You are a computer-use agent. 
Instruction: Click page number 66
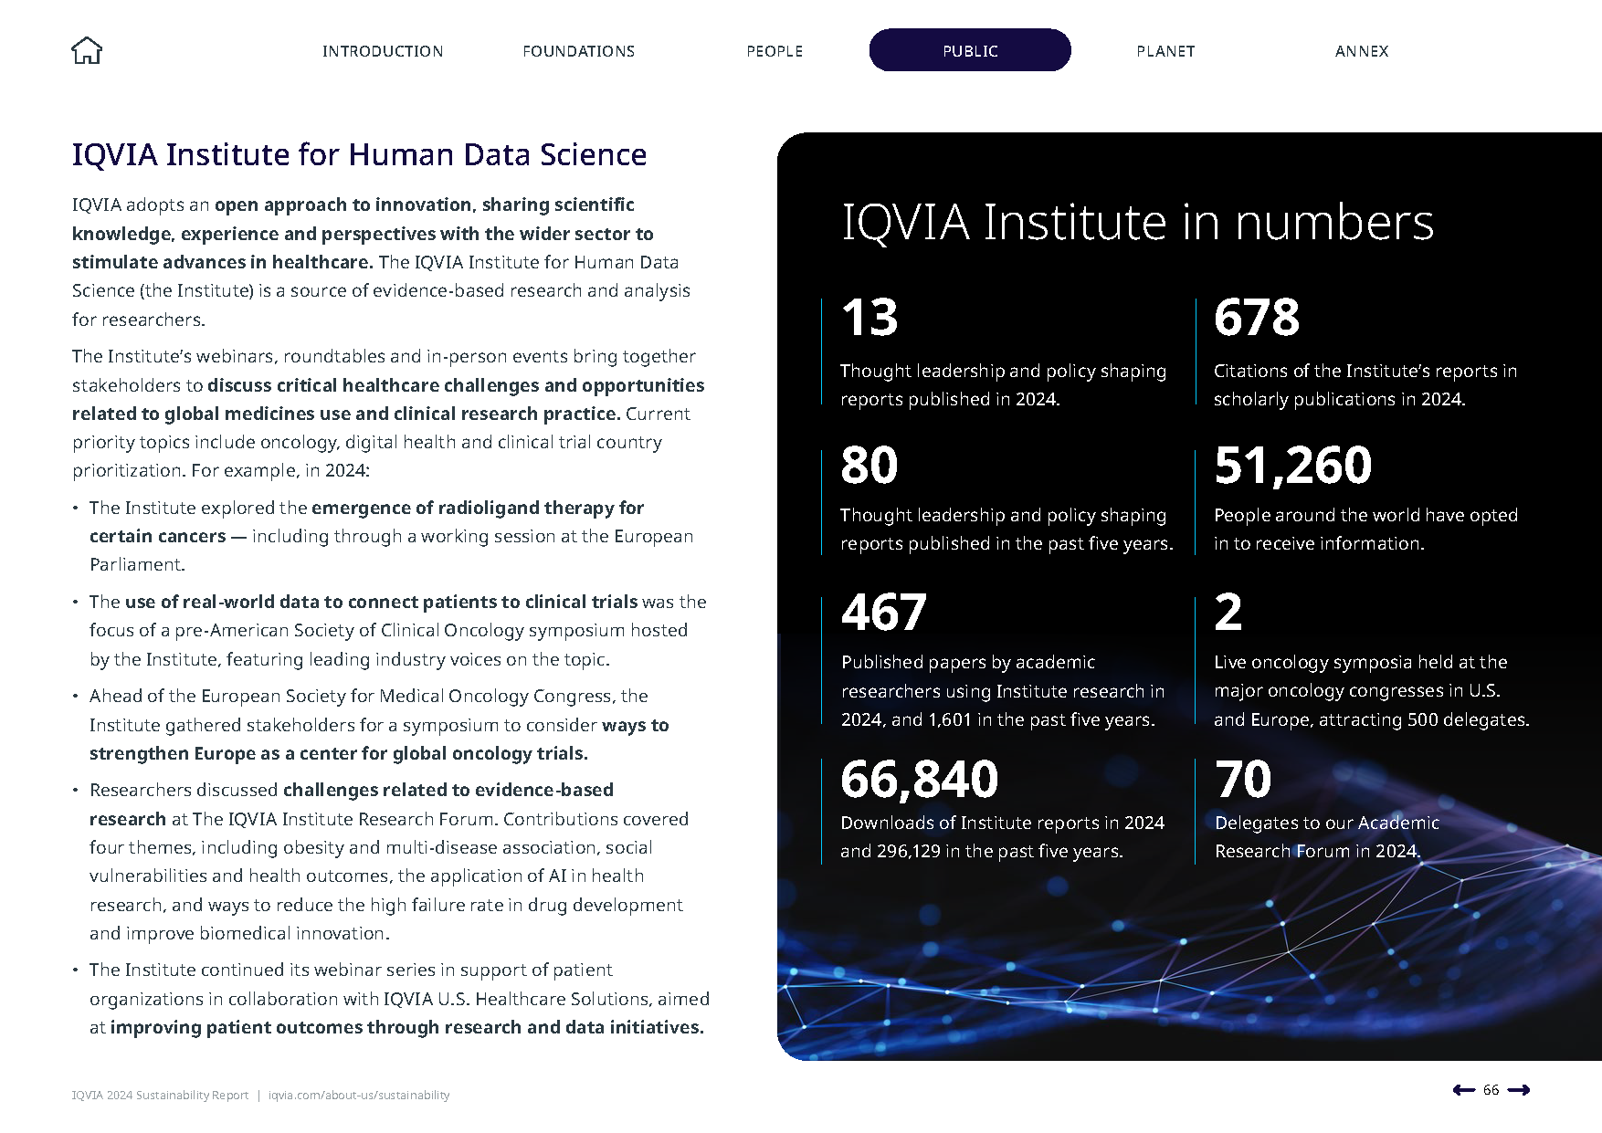pyautogui.click(x=1491, y=1089)
